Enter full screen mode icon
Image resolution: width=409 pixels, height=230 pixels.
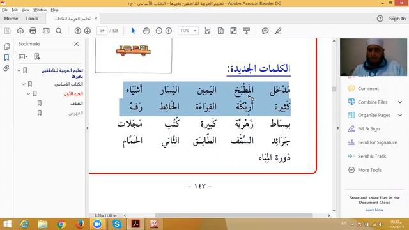[233, 31]
